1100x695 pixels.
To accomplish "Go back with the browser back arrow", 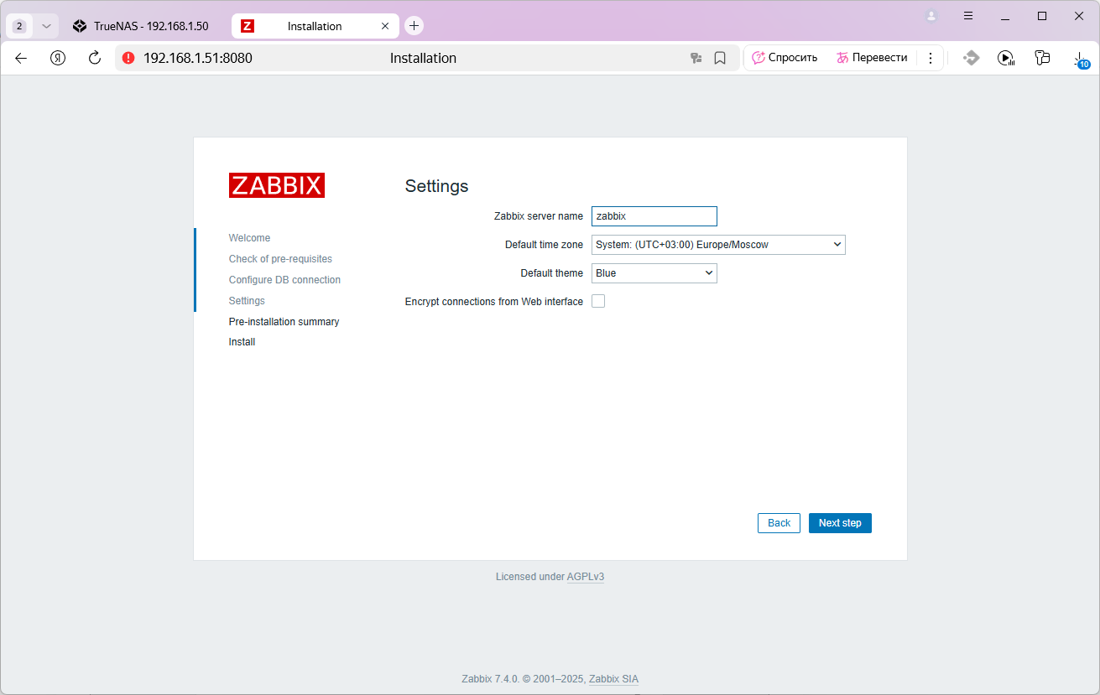I will (x=21, y=58).
